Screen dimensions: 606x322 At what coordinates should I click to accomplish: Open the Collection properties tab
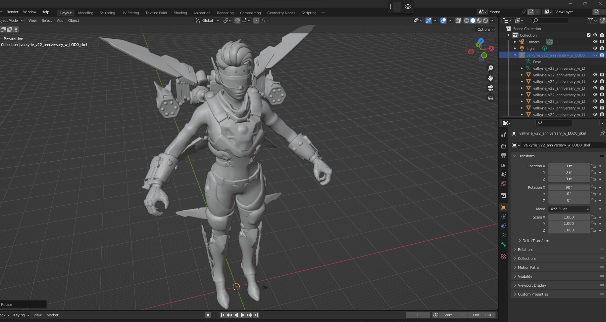point(504,195)
